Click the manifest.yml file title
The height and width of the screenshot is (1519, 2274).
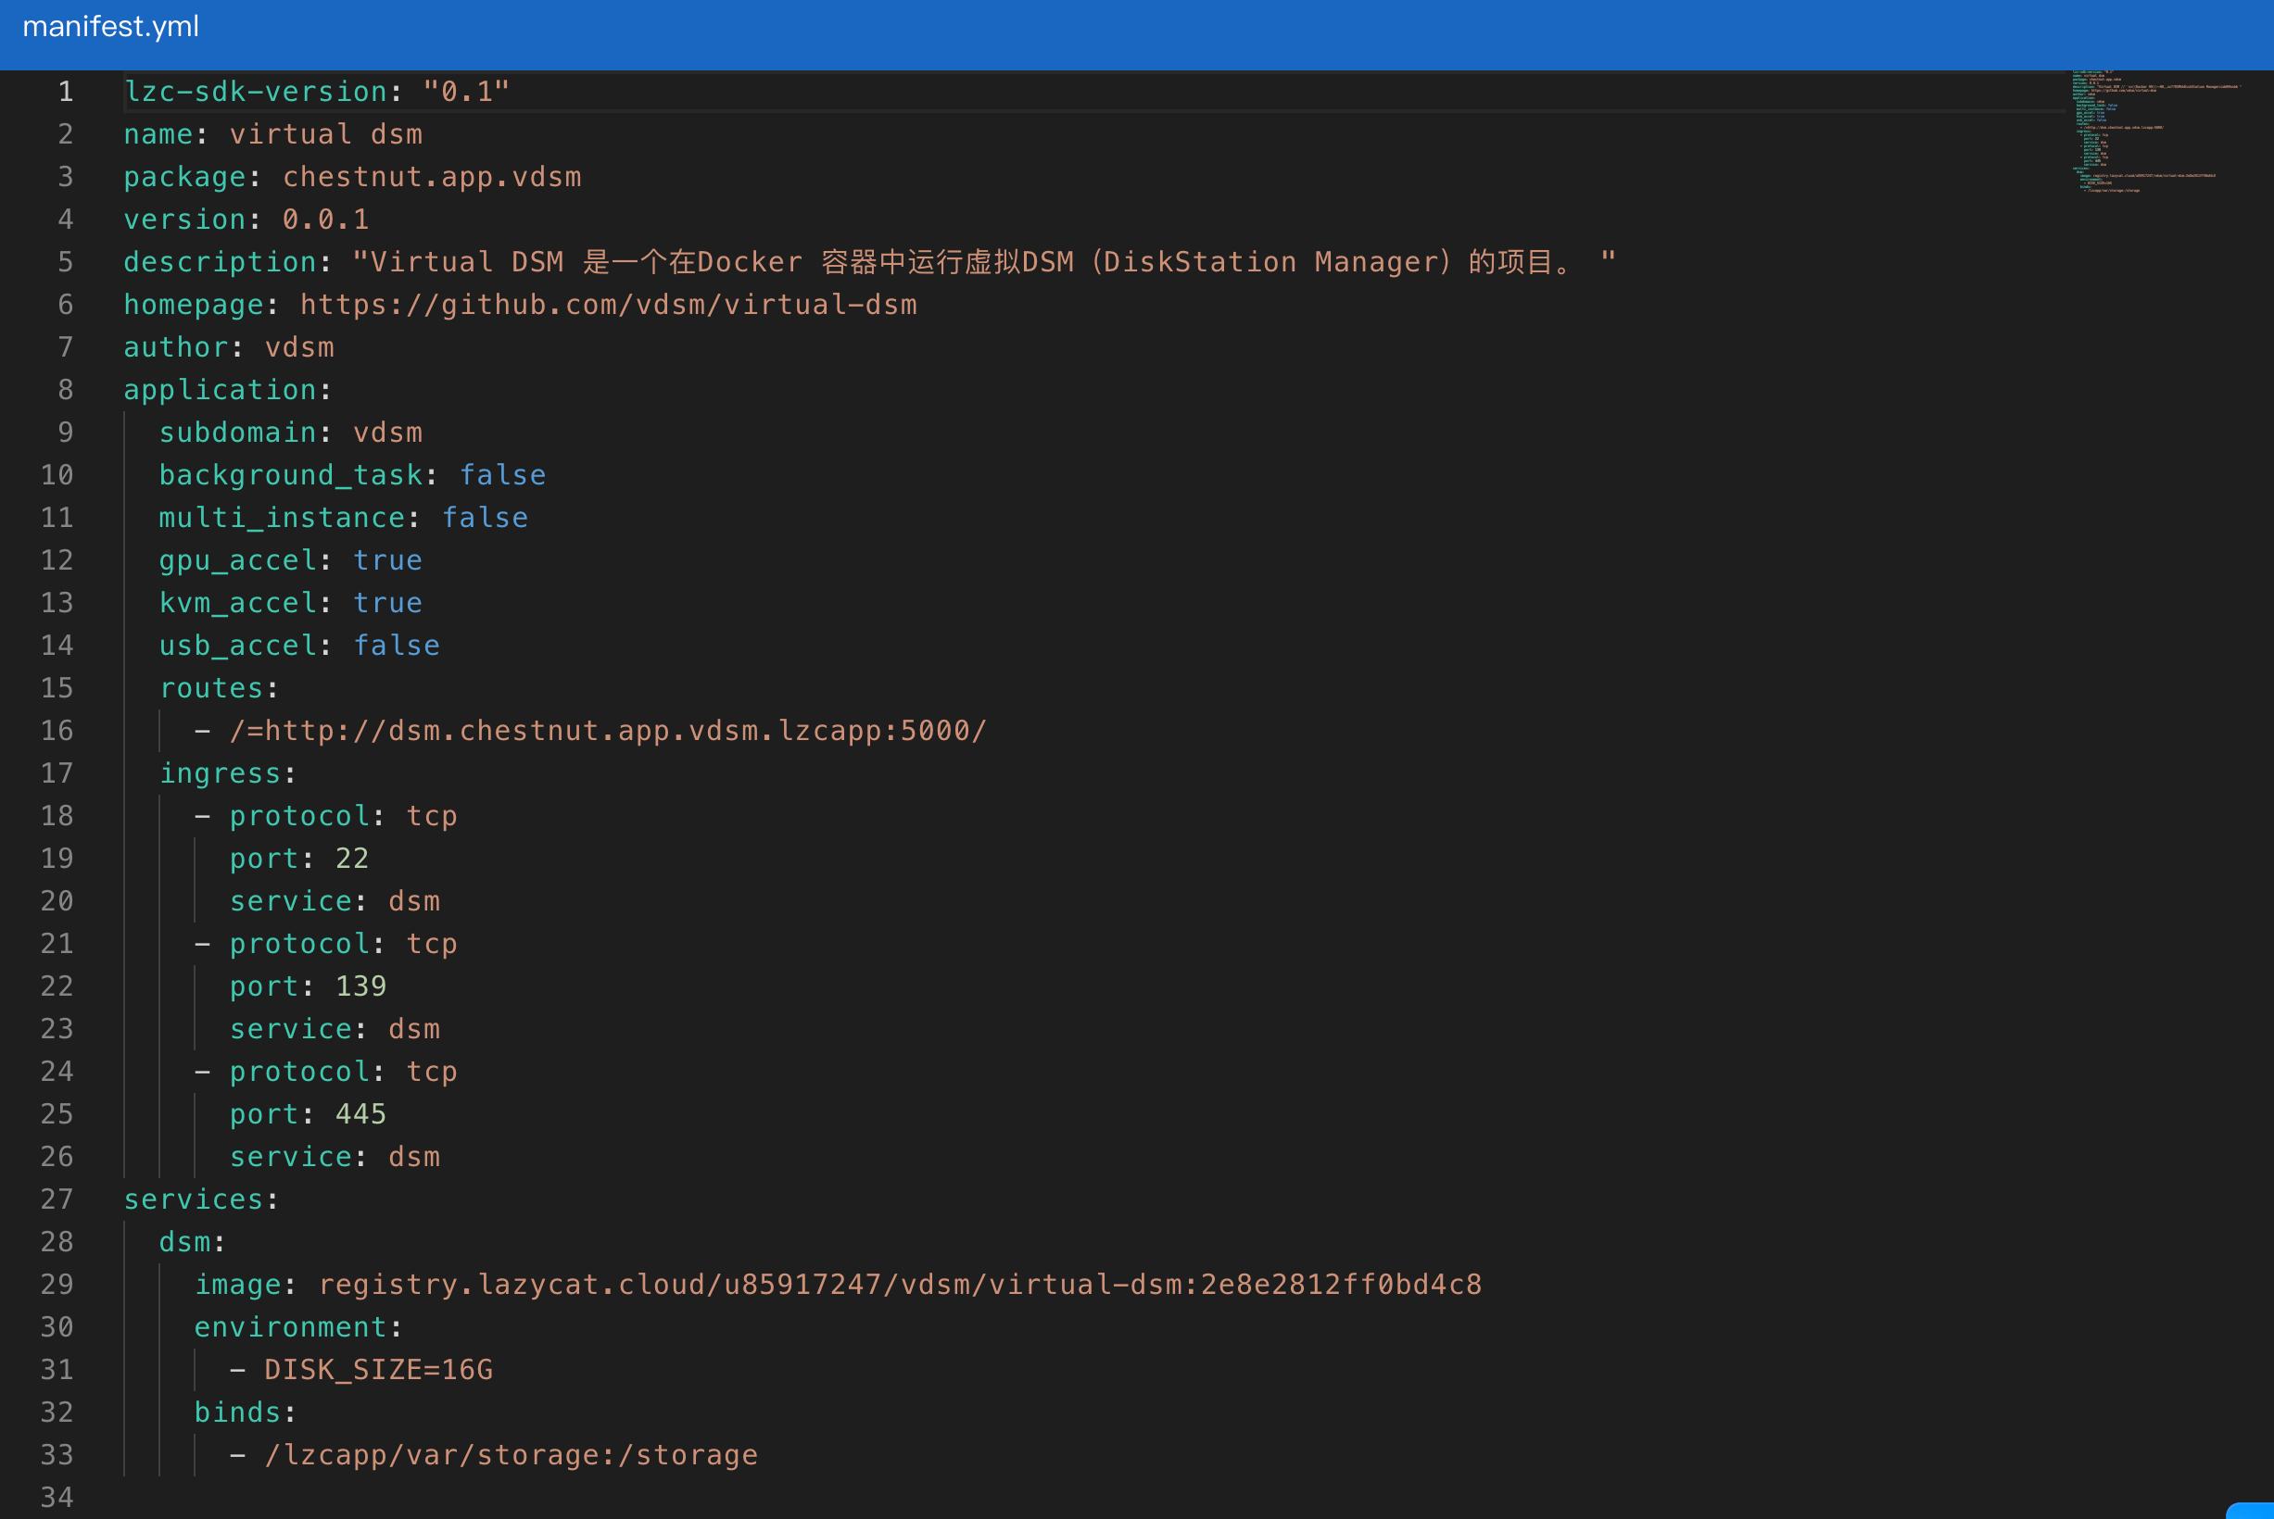pyautogui.click(x=110, y=26)
